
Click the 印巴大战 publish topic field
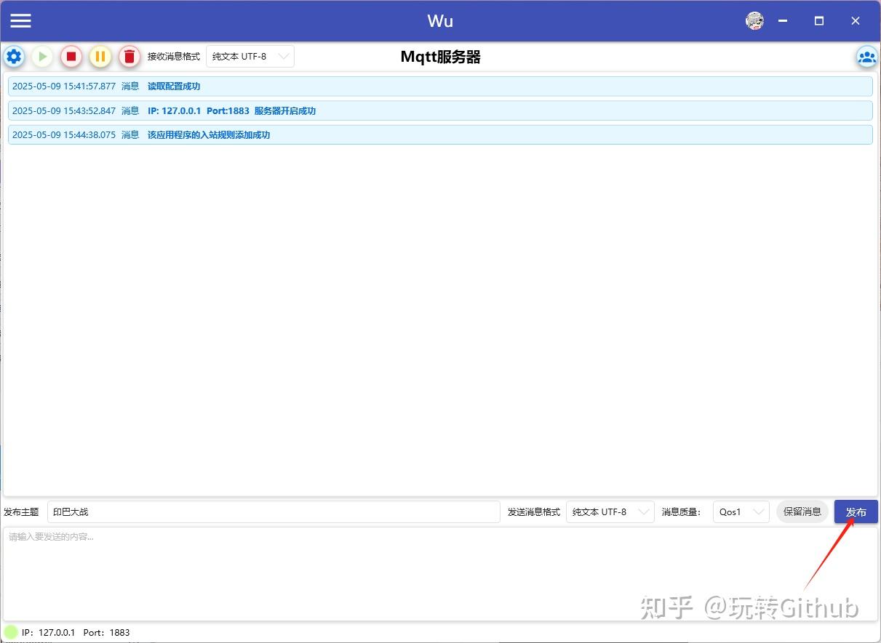(x=273, y=511)
